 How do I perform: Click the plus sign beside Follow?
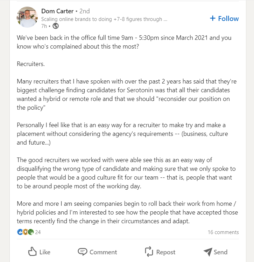213,18
